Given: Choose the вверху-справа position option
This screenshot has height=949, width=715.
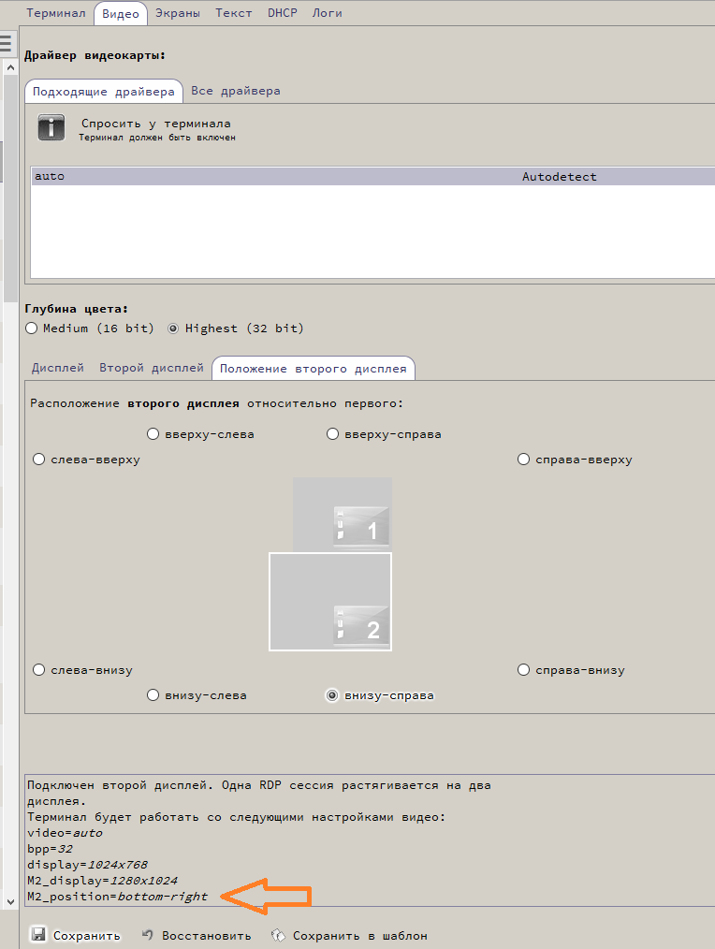Looking at the screenshot, I should (x=332, y=434).
